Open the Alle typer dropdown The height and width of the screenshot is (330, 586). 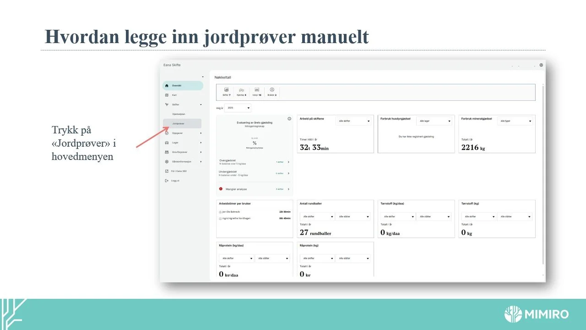coord(515,121)
